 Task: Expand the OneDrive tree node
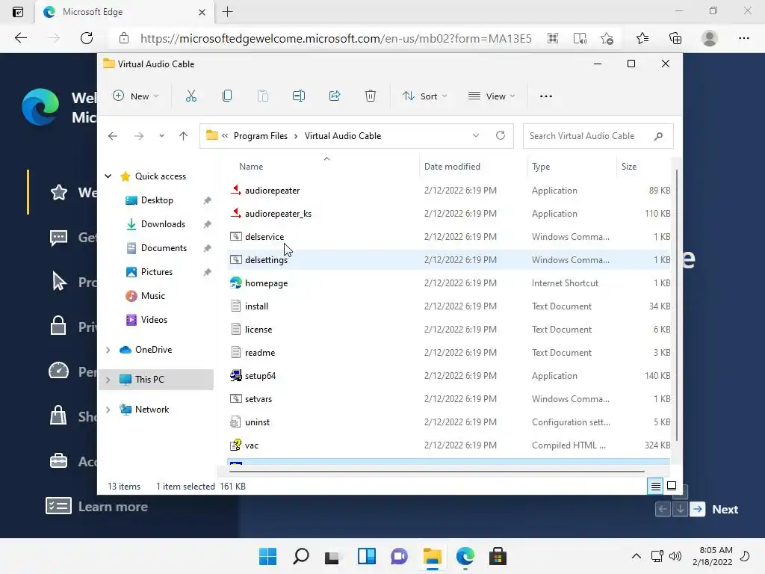108,350
